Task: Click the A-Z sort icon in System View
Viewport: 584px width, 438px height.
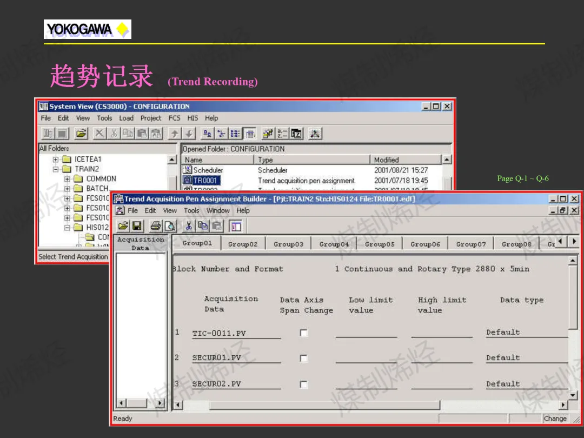Action: coord(282,134)
